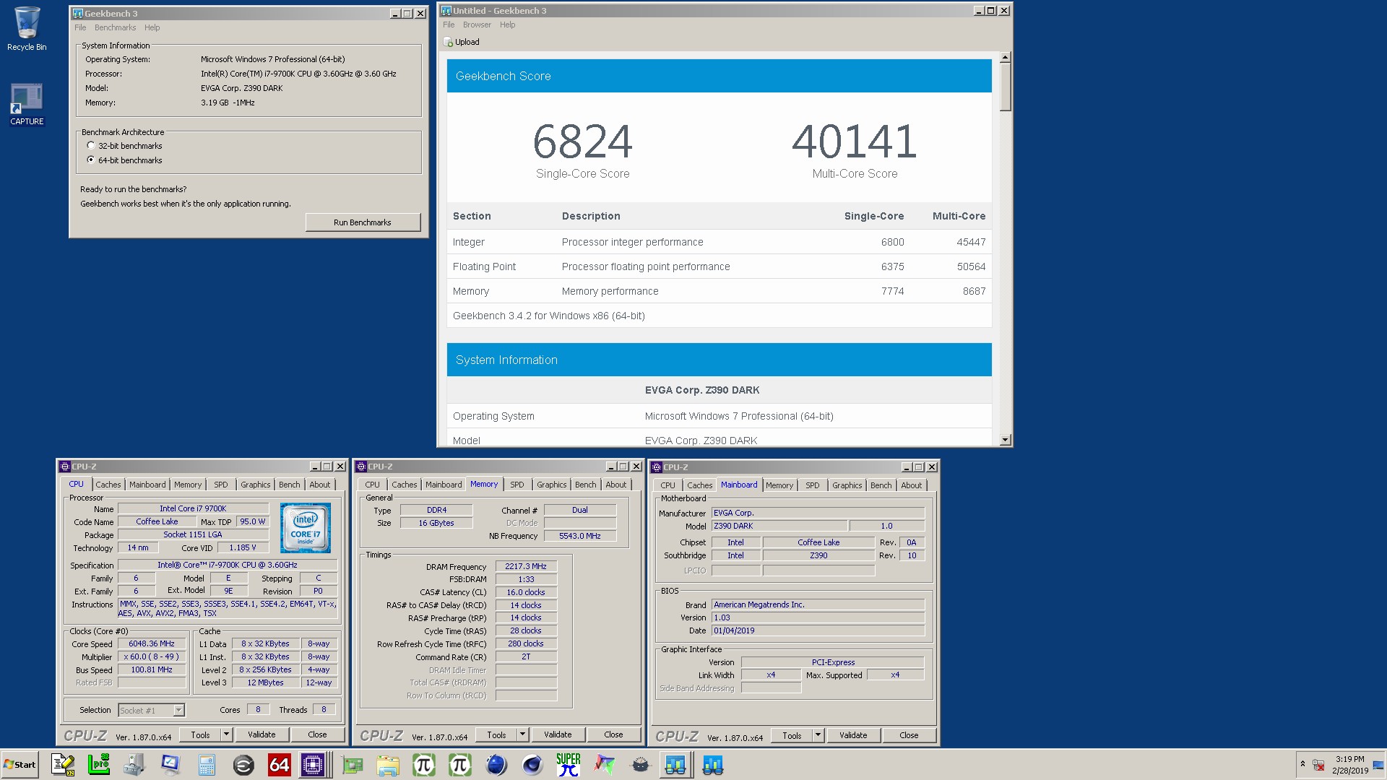The height and width of the screenshot is (780, 1387).
Task: Click the taskbar clock 3:19 PM
Action: tap(1349, 759)
